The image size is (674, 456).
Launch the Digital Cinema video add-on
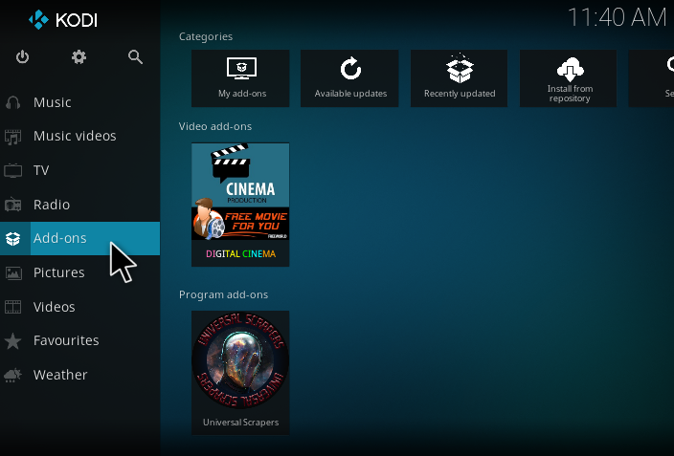click(240, 205)
